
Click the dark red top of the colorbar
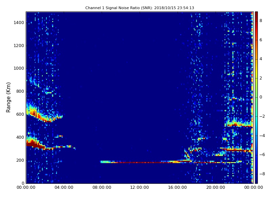256,14
